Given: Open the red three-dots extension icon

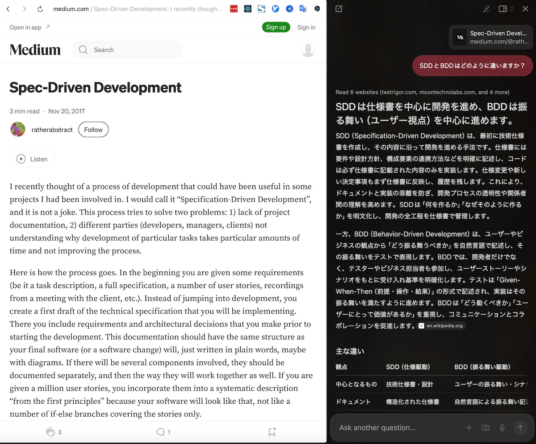Looking at the screenshot, I should click(x=234, y=9).
